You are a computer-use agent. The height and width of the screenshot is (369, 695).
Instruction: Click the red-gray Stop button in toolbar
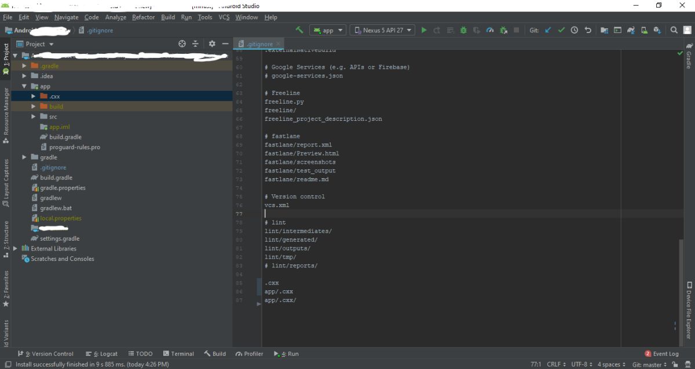point(517,30)
